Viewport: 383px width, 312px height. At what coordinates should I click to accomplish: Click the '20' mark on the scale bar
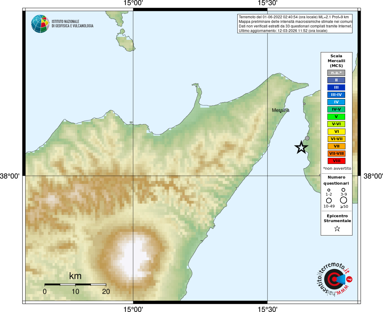pos(106,292)
